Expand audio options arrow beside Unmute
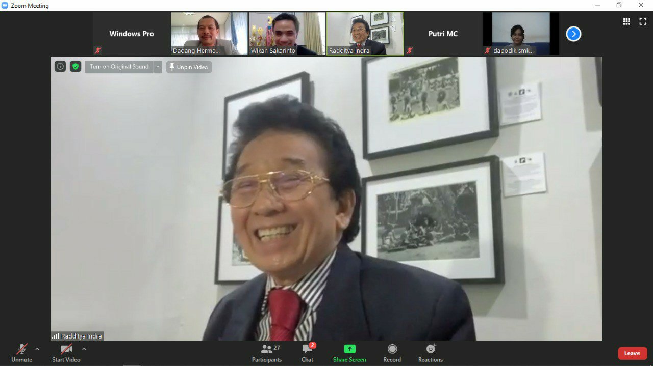This screenshot has height=366, width=653. click(37, 349)
